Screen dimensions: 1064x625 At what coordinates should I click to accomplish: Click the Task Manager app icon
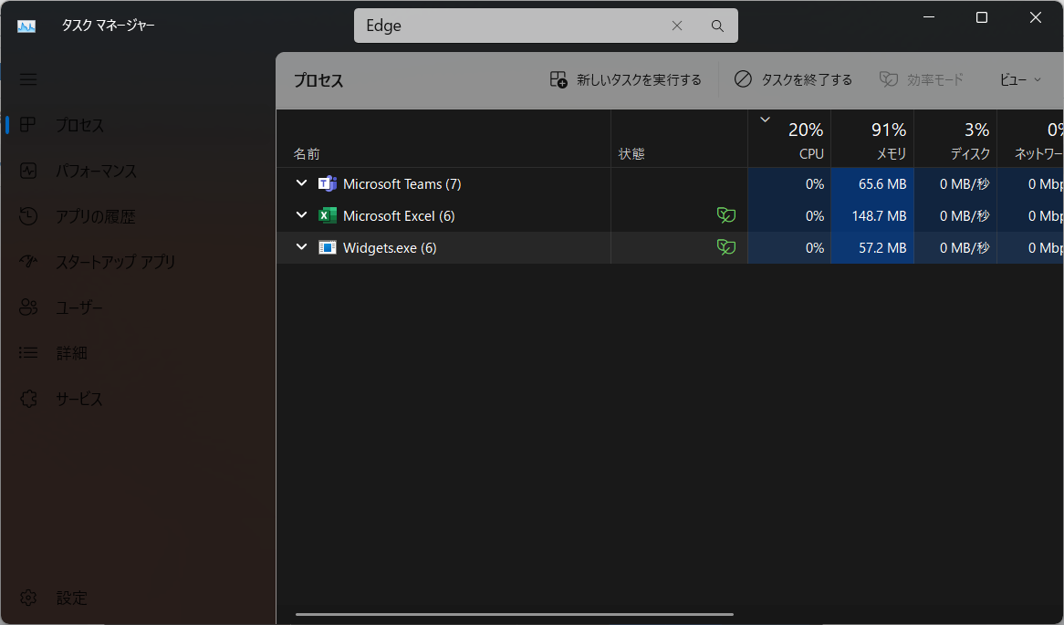tap(26, 26)
